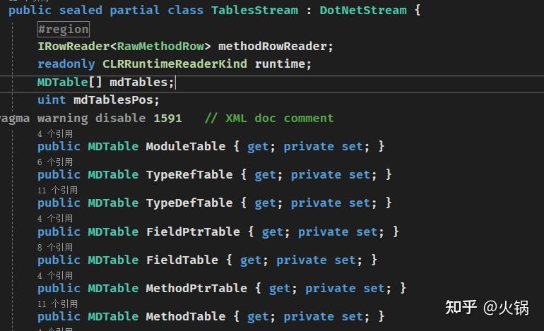Click the FieldTable property name
The height and width of the screenshot is (331, 544).
182,260
